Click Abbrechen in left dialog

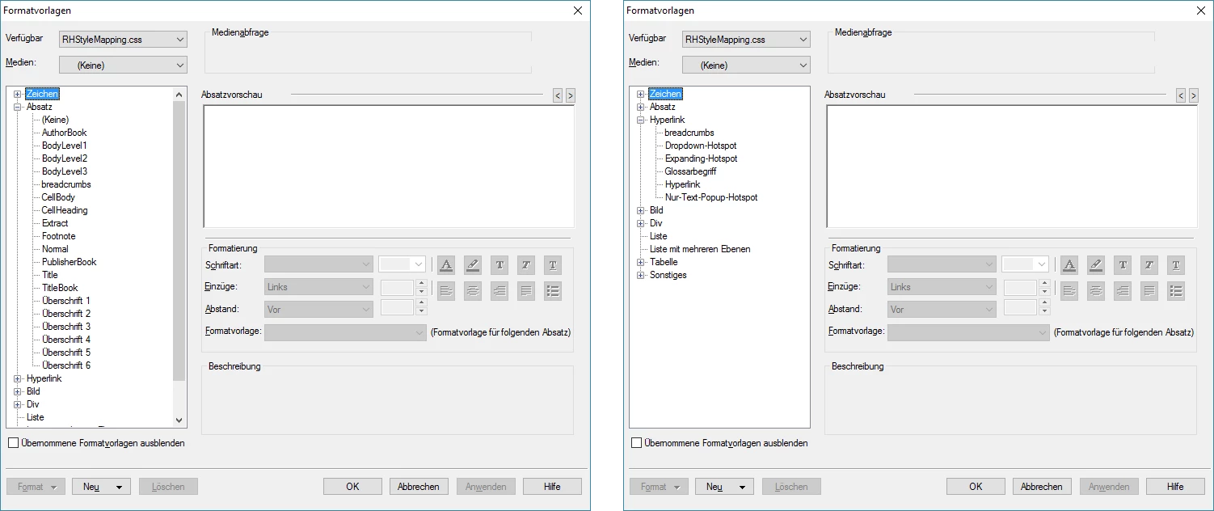coord(419,487)
